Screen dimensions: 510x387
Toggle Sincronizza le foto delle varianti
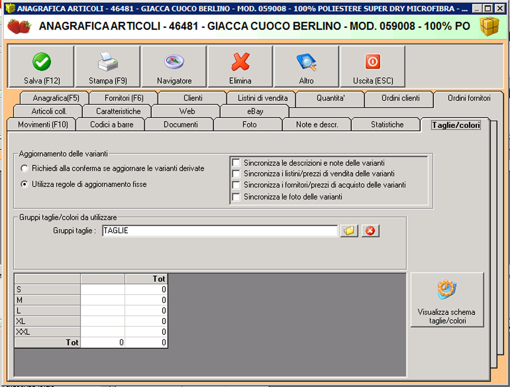[x=236, y=197]
